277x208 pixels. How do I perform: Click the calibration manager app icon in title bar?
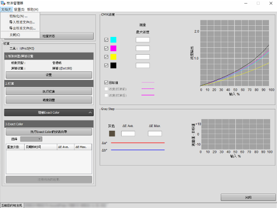[x=3, y=3]
